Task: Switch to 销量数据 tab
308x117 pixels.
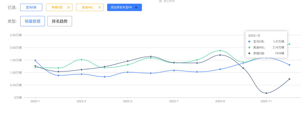Action: point(33,21)
